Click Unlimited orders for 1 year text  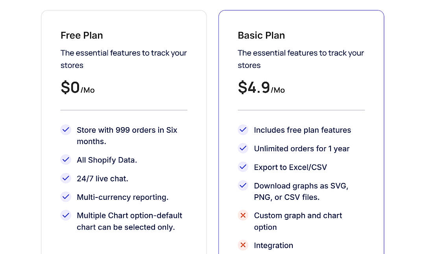coord(302,149)
